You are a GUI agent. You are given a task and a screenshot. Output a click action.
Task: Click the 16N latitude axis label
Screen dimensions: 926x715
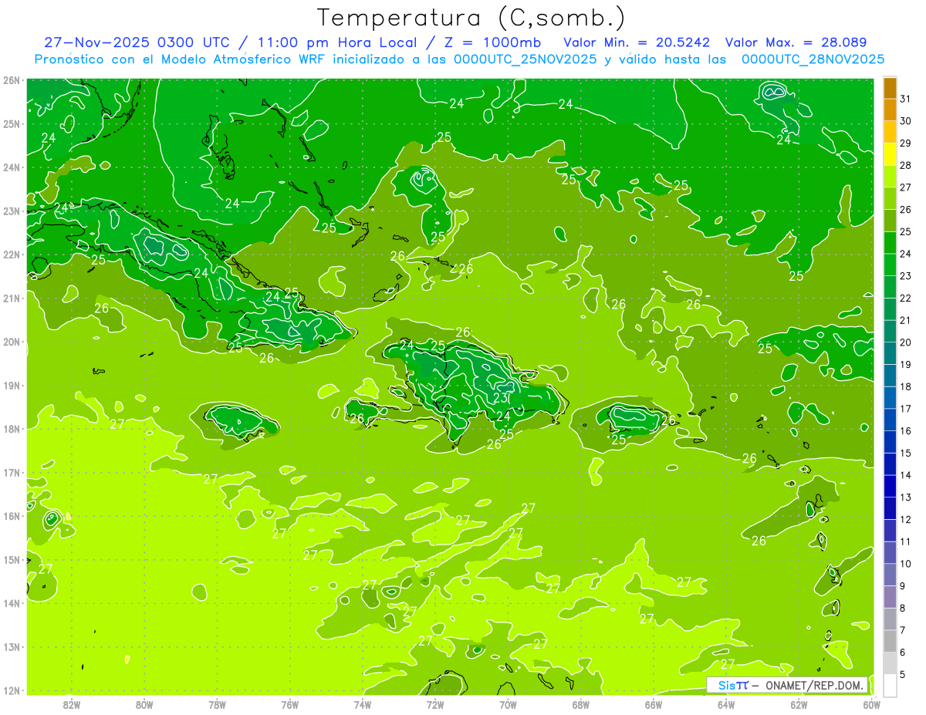click(11, 516)
